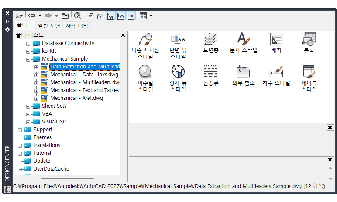
Task: Toggle the Tree View button
Action: click(111, 16)
